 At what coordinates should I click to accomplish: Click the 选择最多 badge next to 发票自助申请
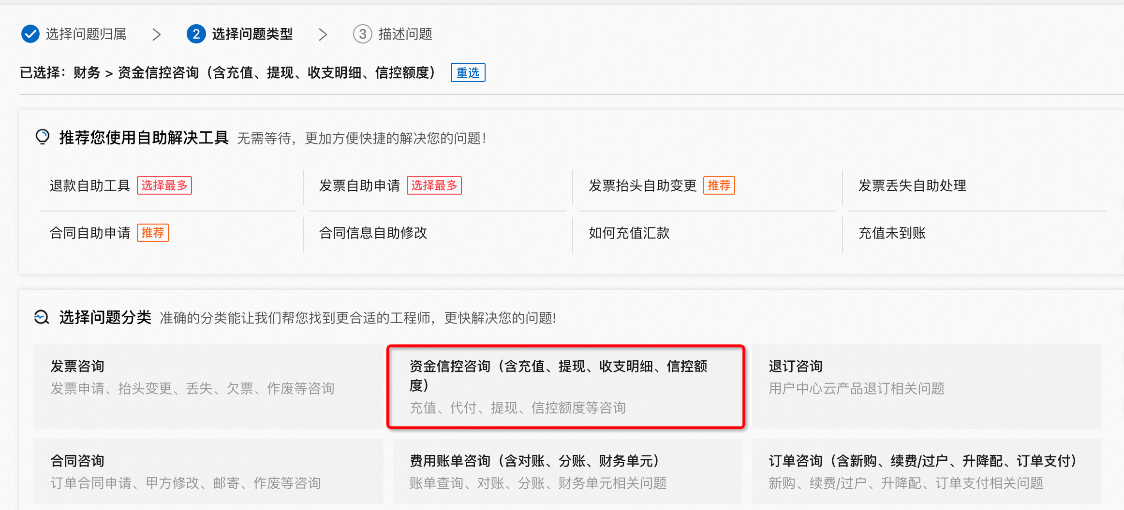click(434, 185)
